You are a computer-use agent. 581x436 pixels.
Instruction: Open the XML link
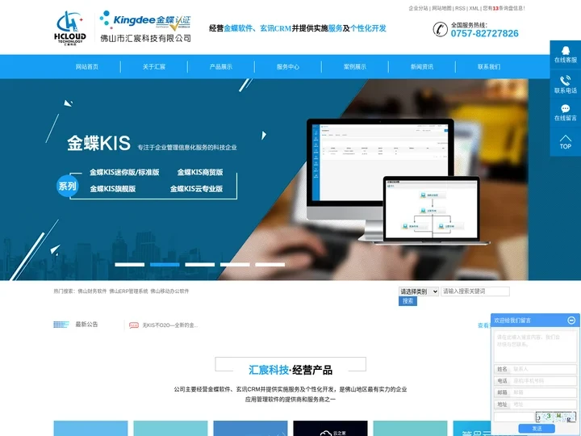point(474,8)
